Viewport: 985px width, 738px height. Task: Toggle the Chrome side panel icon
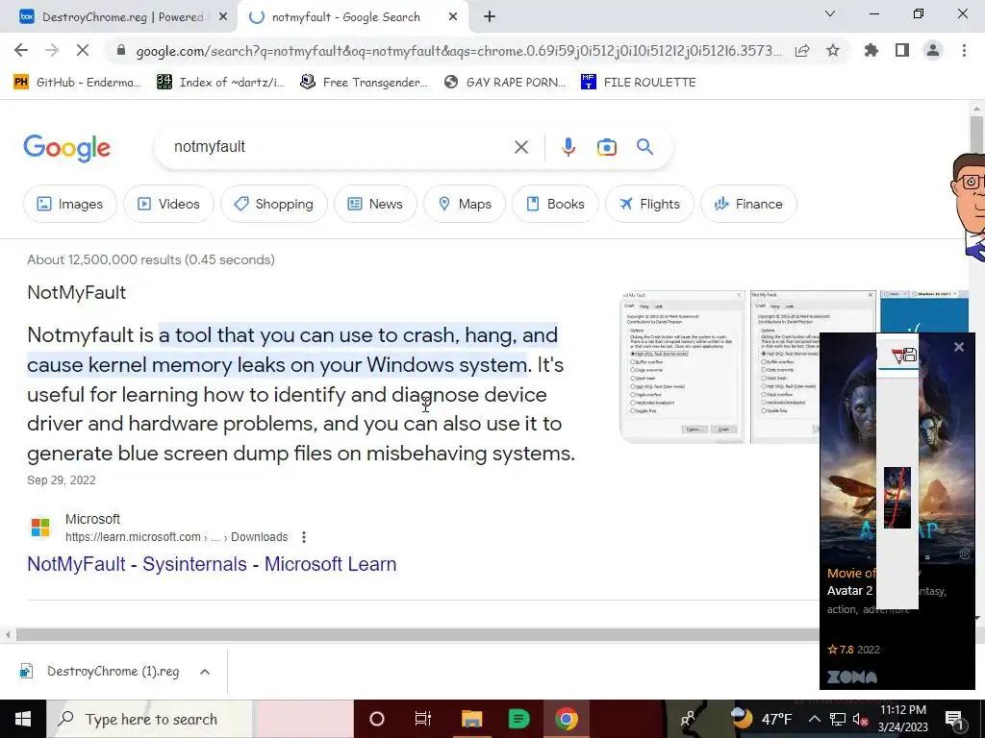click(x=902, y=50)
